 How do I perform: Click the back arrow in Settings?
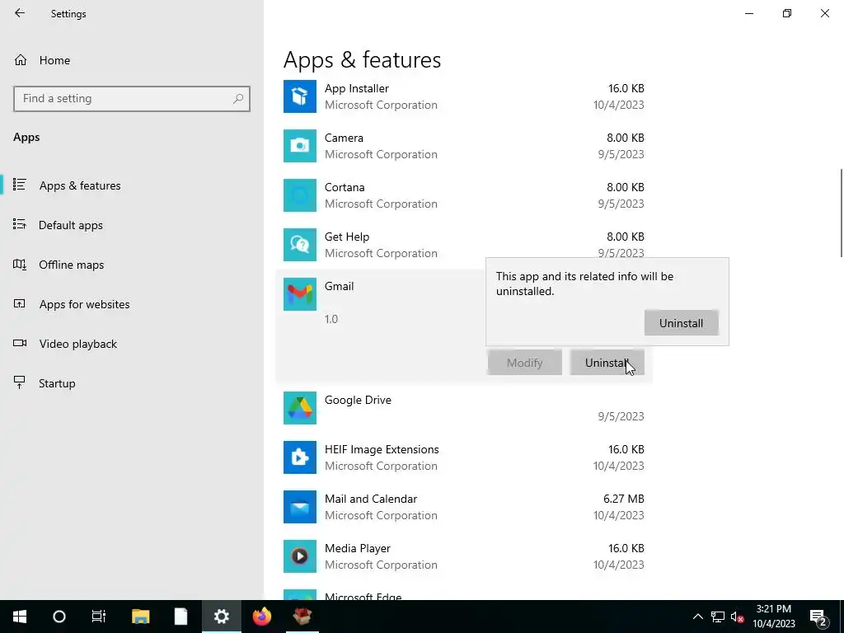[x=20, y=13]
